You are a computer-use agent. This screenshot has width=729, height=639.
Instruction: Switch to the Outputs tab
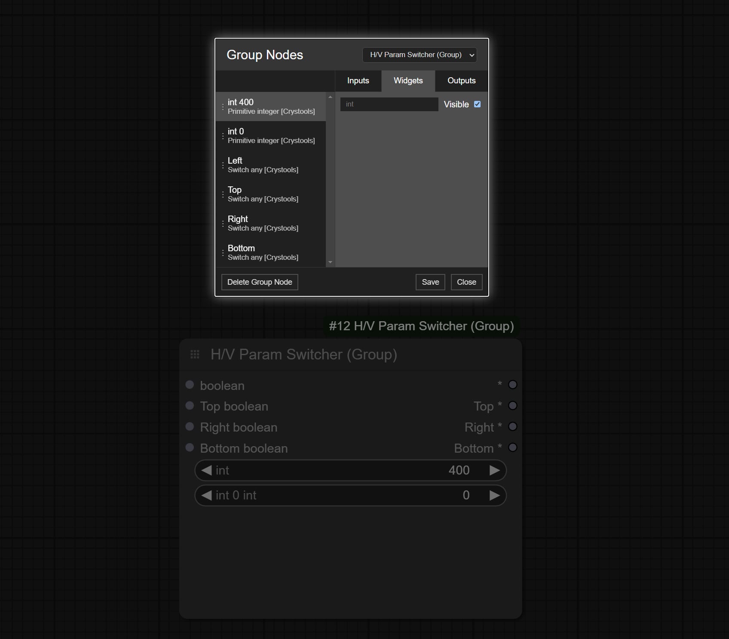tap(461, 81)
